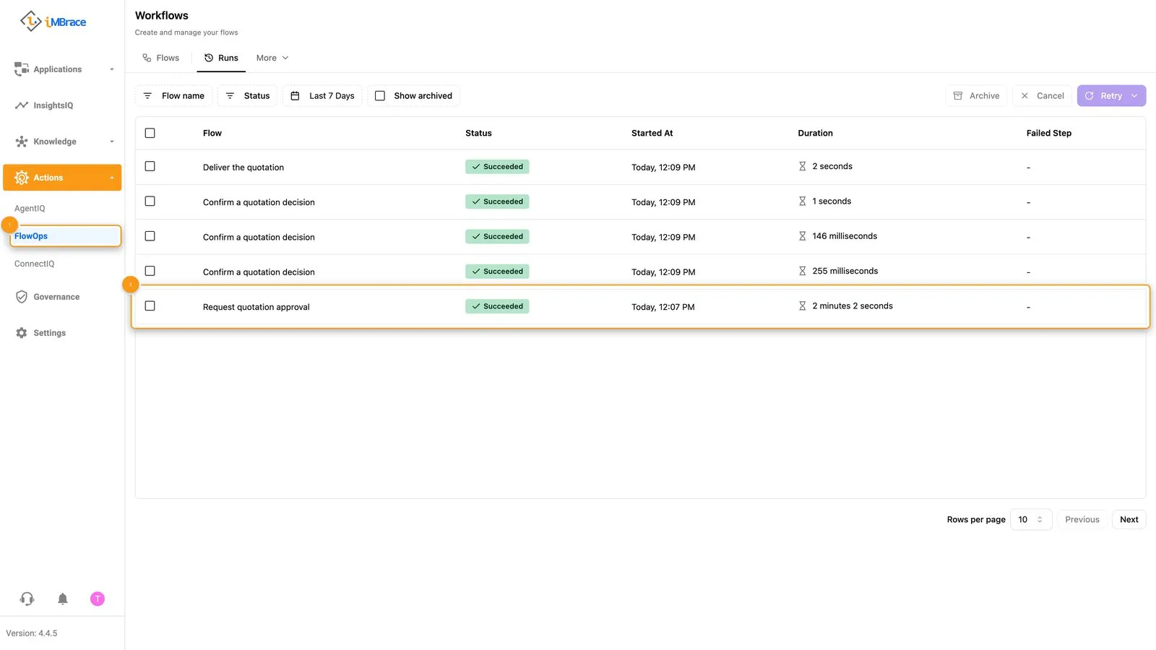
Task: Open notifications bell
Action: click(63, 599)
